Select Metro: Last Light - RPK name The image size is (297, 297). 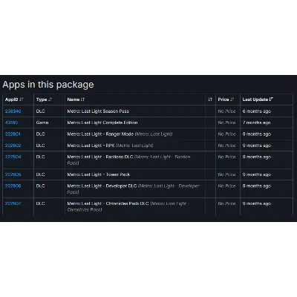91,146
